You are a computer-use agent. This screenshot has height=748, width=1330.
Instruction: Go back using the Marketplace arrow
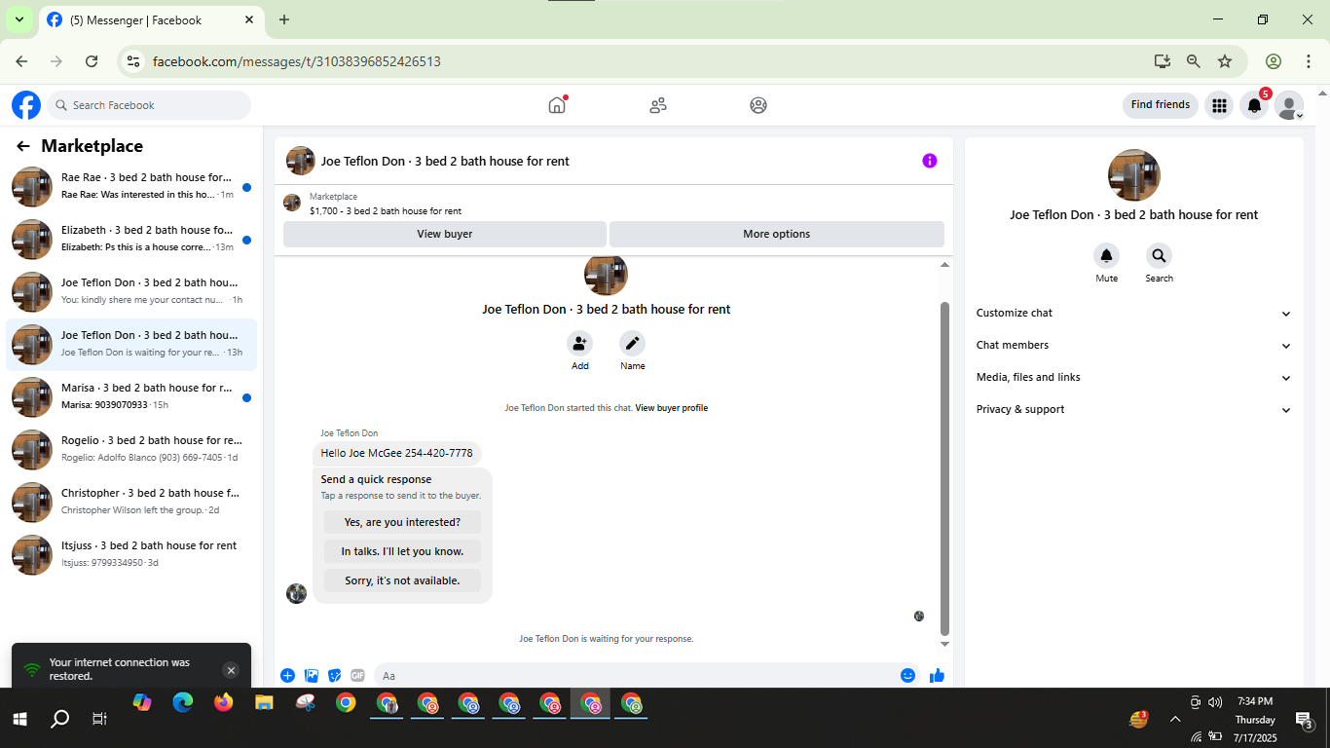coord(23,146)
